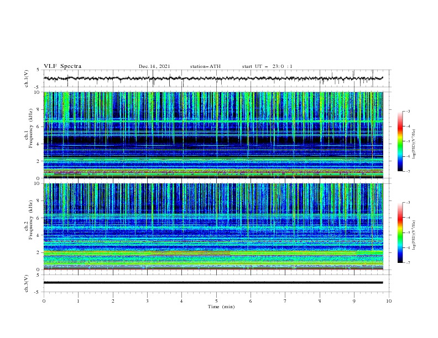Click the time axis tick label "3"

coord(147,301)
